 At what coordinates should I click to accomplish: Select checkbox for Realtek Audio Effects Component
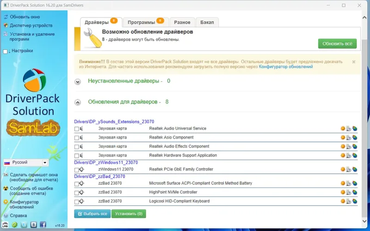pyautogui.click(x=76, y=147)
